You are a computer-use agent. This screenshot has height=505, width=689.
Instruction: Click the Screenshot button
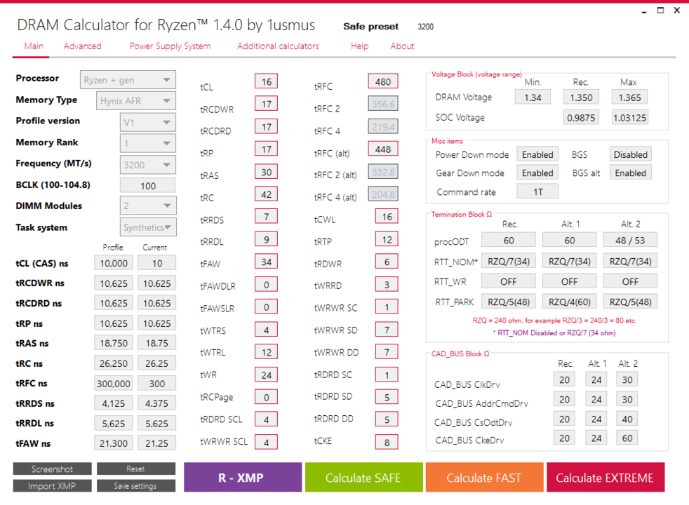point(53,469)
